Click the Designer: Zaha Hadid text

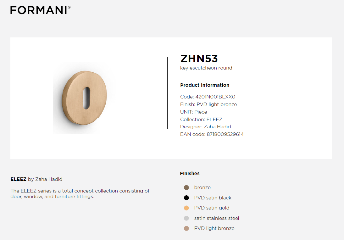pos(205,127)
